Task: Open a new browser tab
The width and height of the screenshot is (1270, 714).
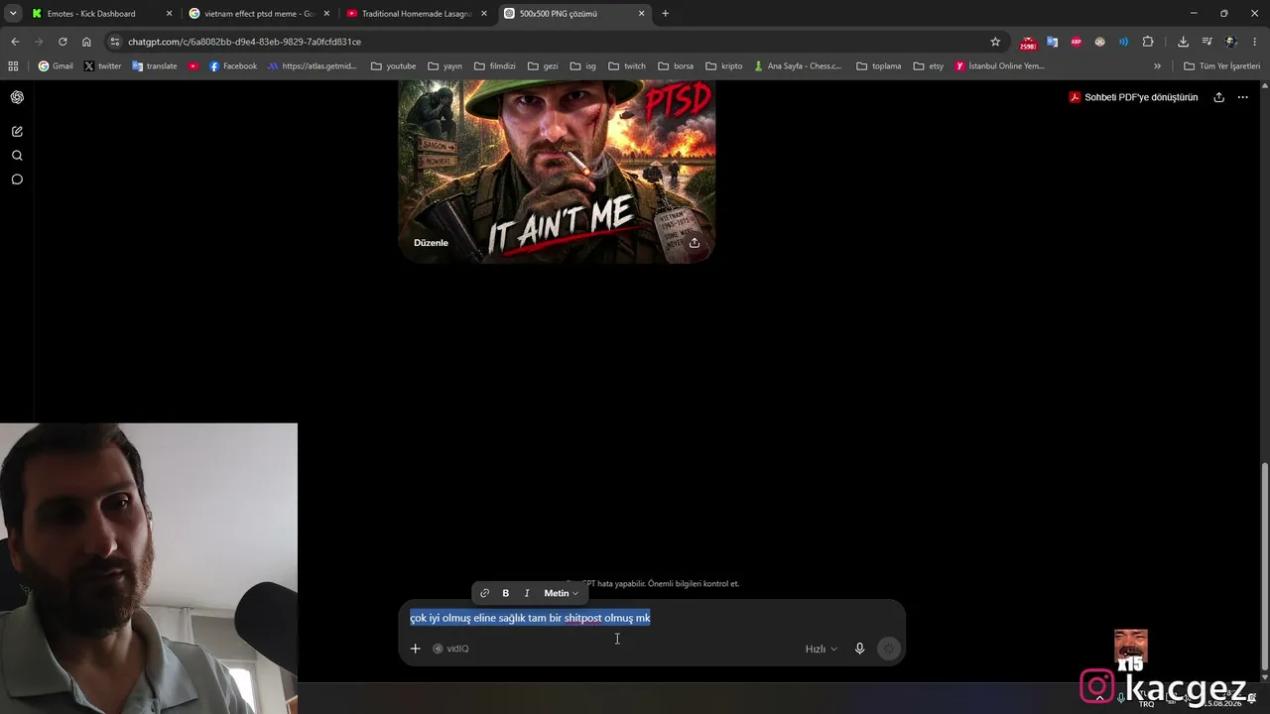Action: tap(665, 14)
